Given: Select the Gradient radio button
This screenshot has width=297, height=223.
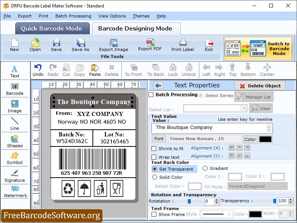Looking at the screenshot, I should click(205, 168).
